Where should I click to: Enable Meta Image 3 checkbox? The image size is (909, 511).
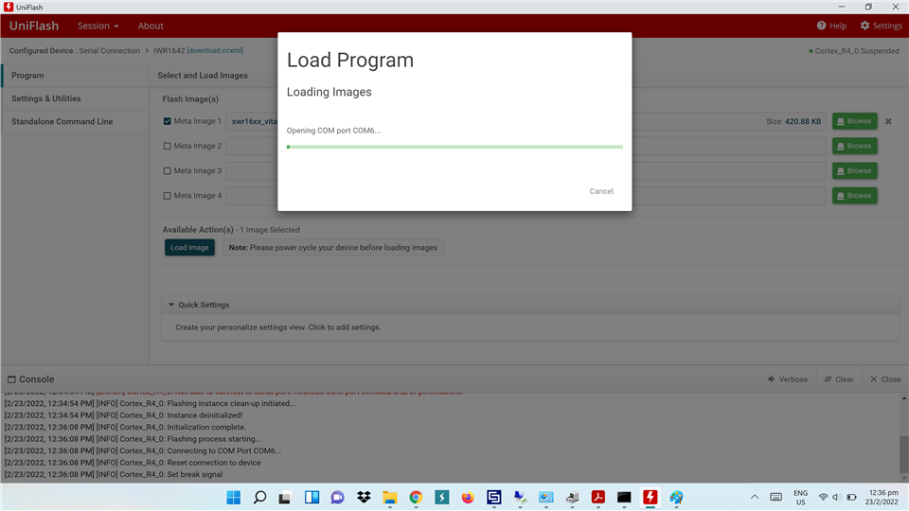click(167, 171)
